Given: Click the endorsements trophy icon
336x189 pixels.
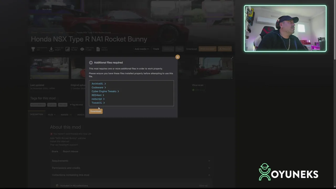Looking at the screenshot, I should (33, 49).
